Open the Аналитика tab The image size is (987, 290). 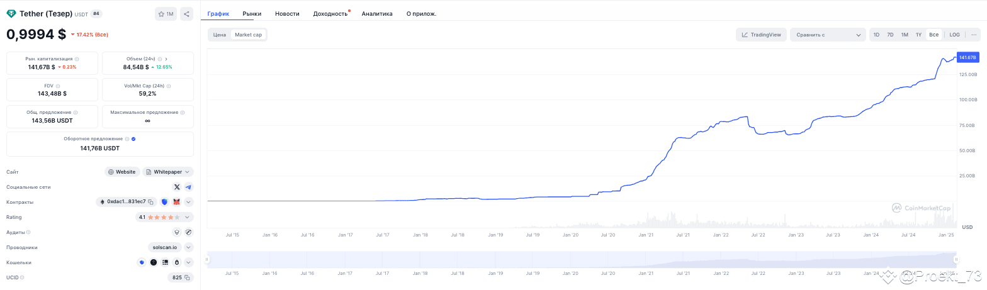[x=377, y=13]
